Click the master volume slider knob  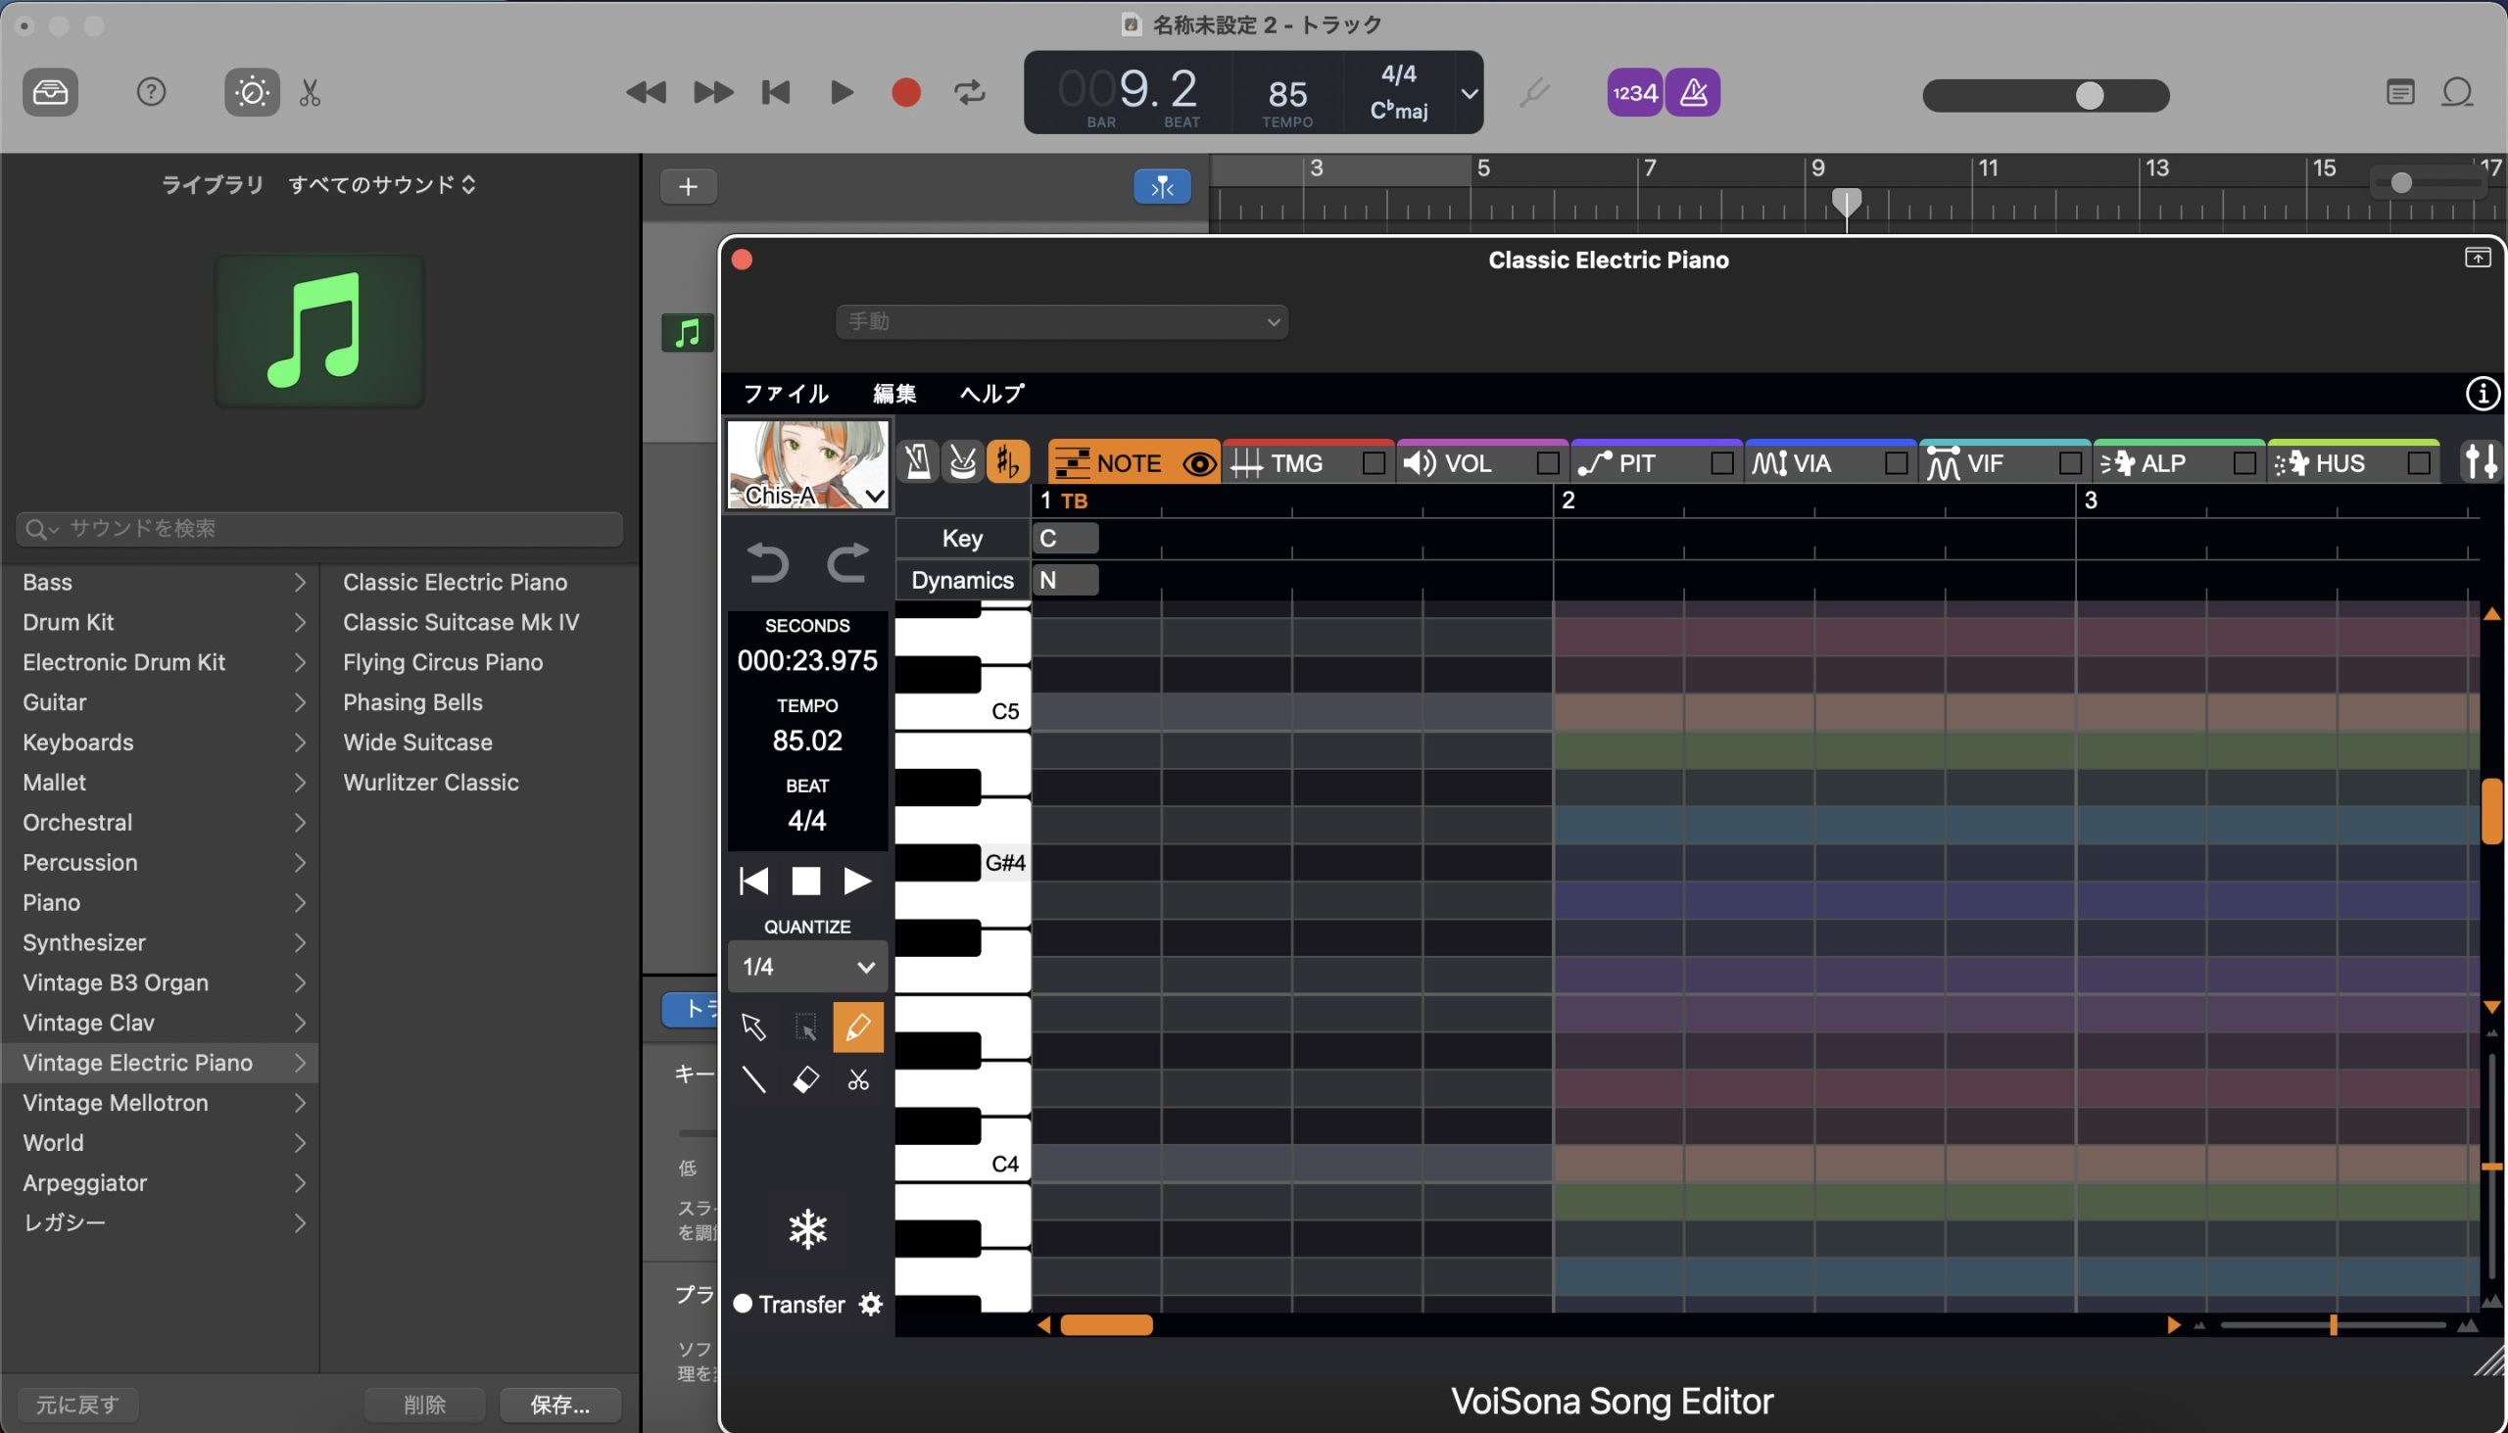tap(2089, 95)
